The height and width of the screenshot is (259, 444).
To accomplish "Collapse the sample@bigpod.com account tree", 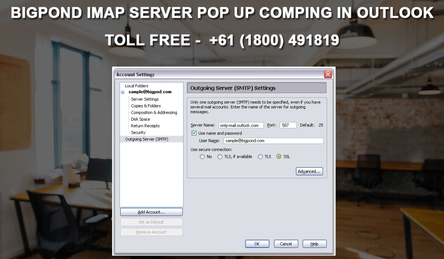I will coord(123,92).
